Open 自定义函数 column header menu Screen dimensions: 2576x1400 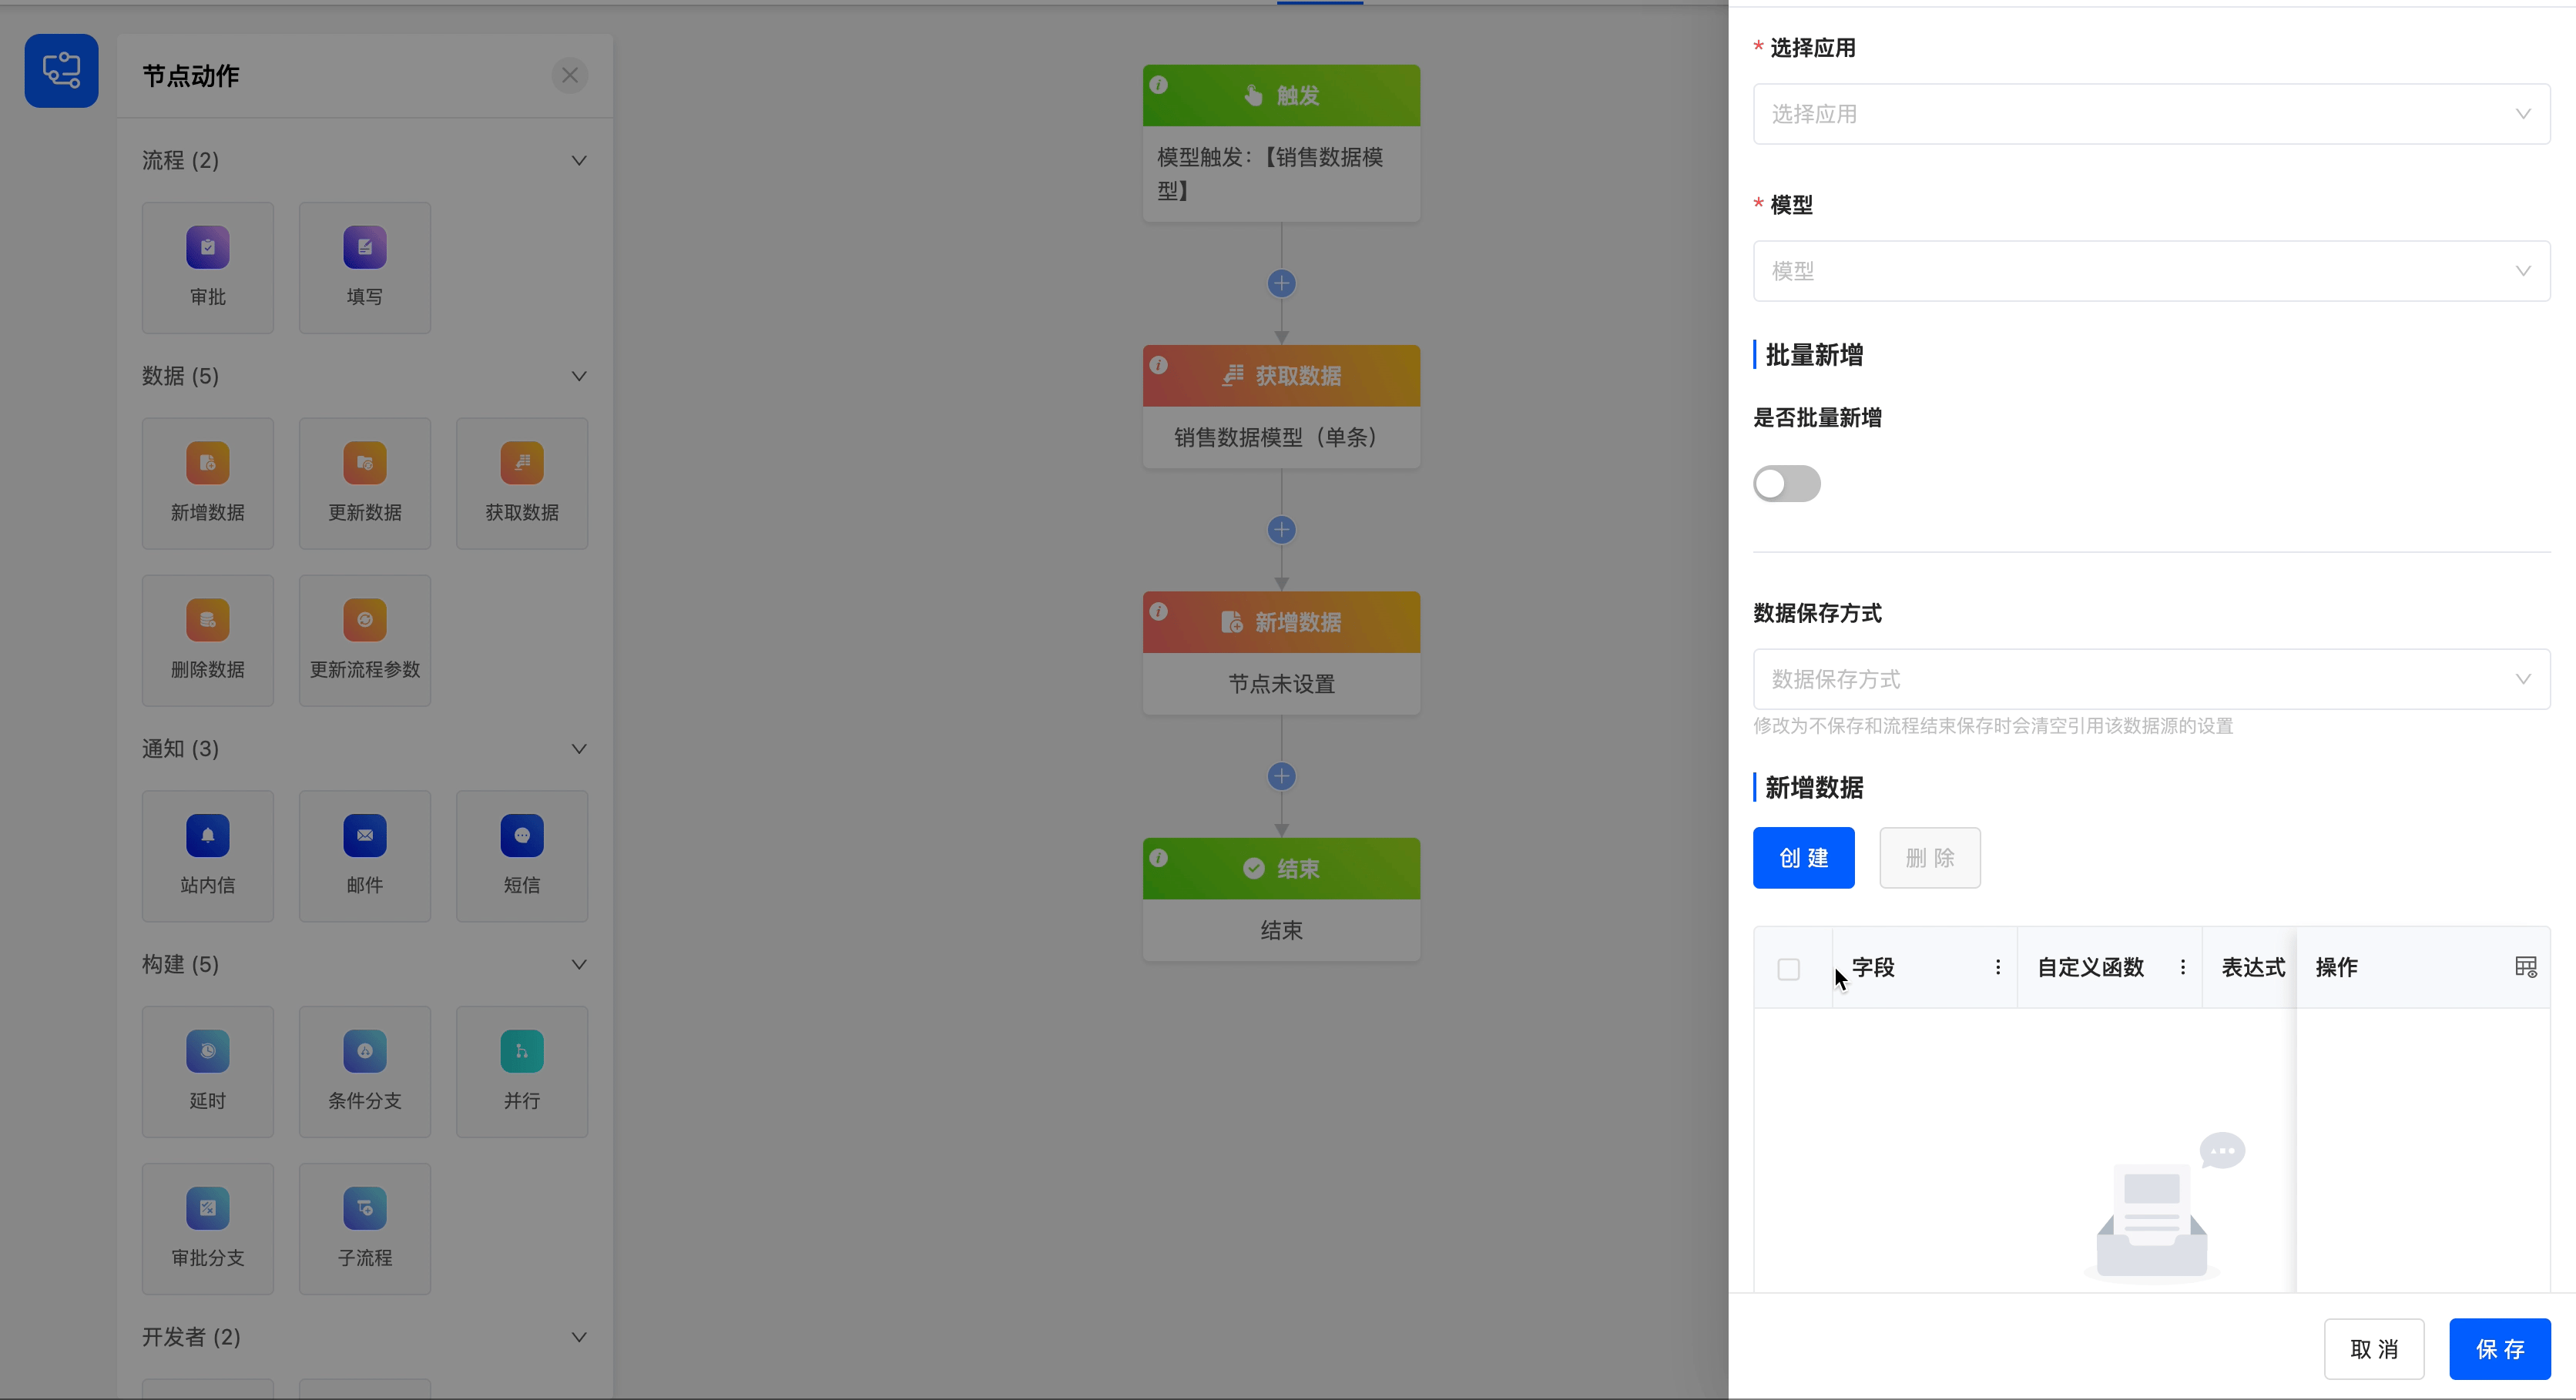pyautogui.click(x=2182, y=967)
